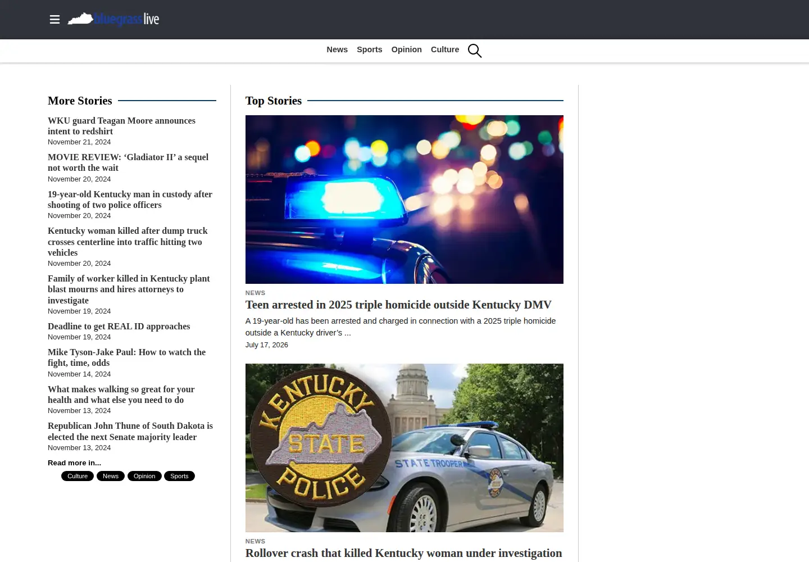Click the 'Read more in...' text
This screenshot has width=809, height=562.
coord(74,463)
